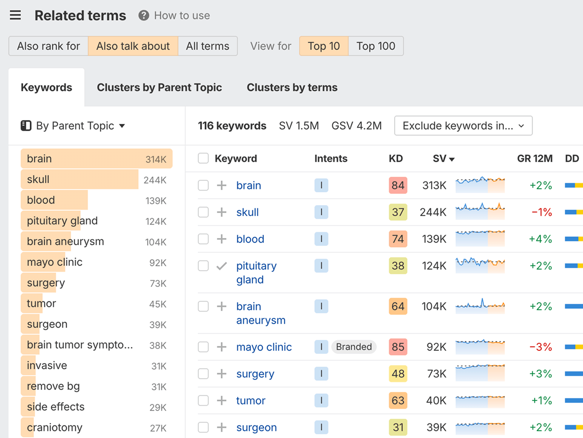Switch to Clusters by Parent Topic tab

[x=160, y=87]
